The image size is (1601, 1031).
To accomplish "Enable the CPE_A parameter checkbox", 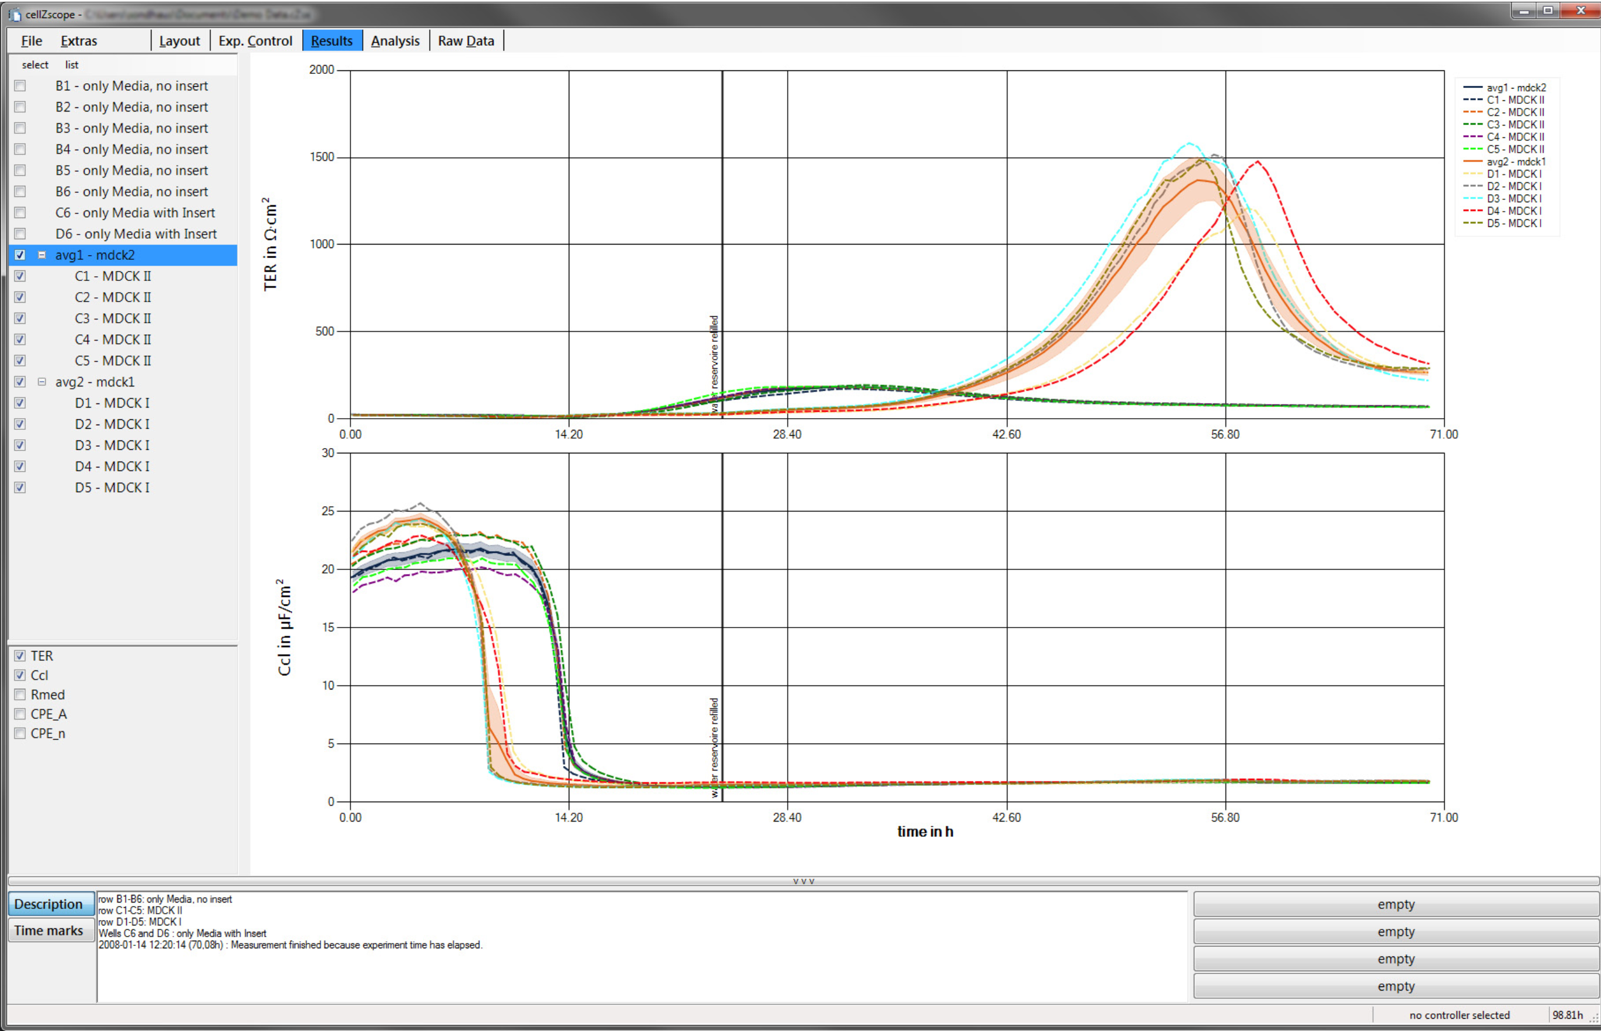I will point(20,714).
